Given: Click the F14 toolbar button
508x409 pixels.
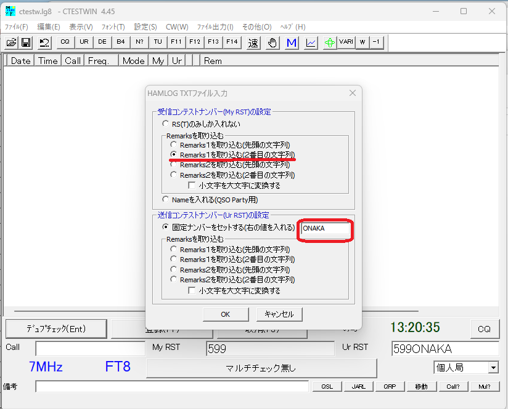Looking at the screenshot, I should tap(232, 42).
